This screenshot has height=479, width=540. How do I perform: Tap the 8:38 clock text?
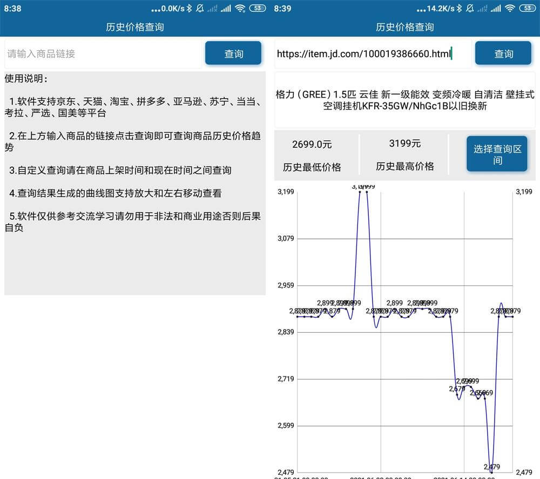click(x=13, y=9)
